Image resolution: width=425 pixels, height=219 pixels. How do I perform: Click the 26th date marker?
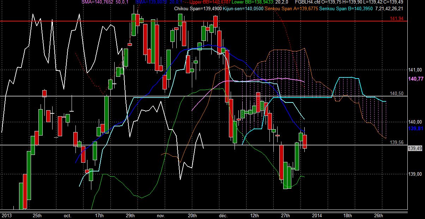coord(378,215)
